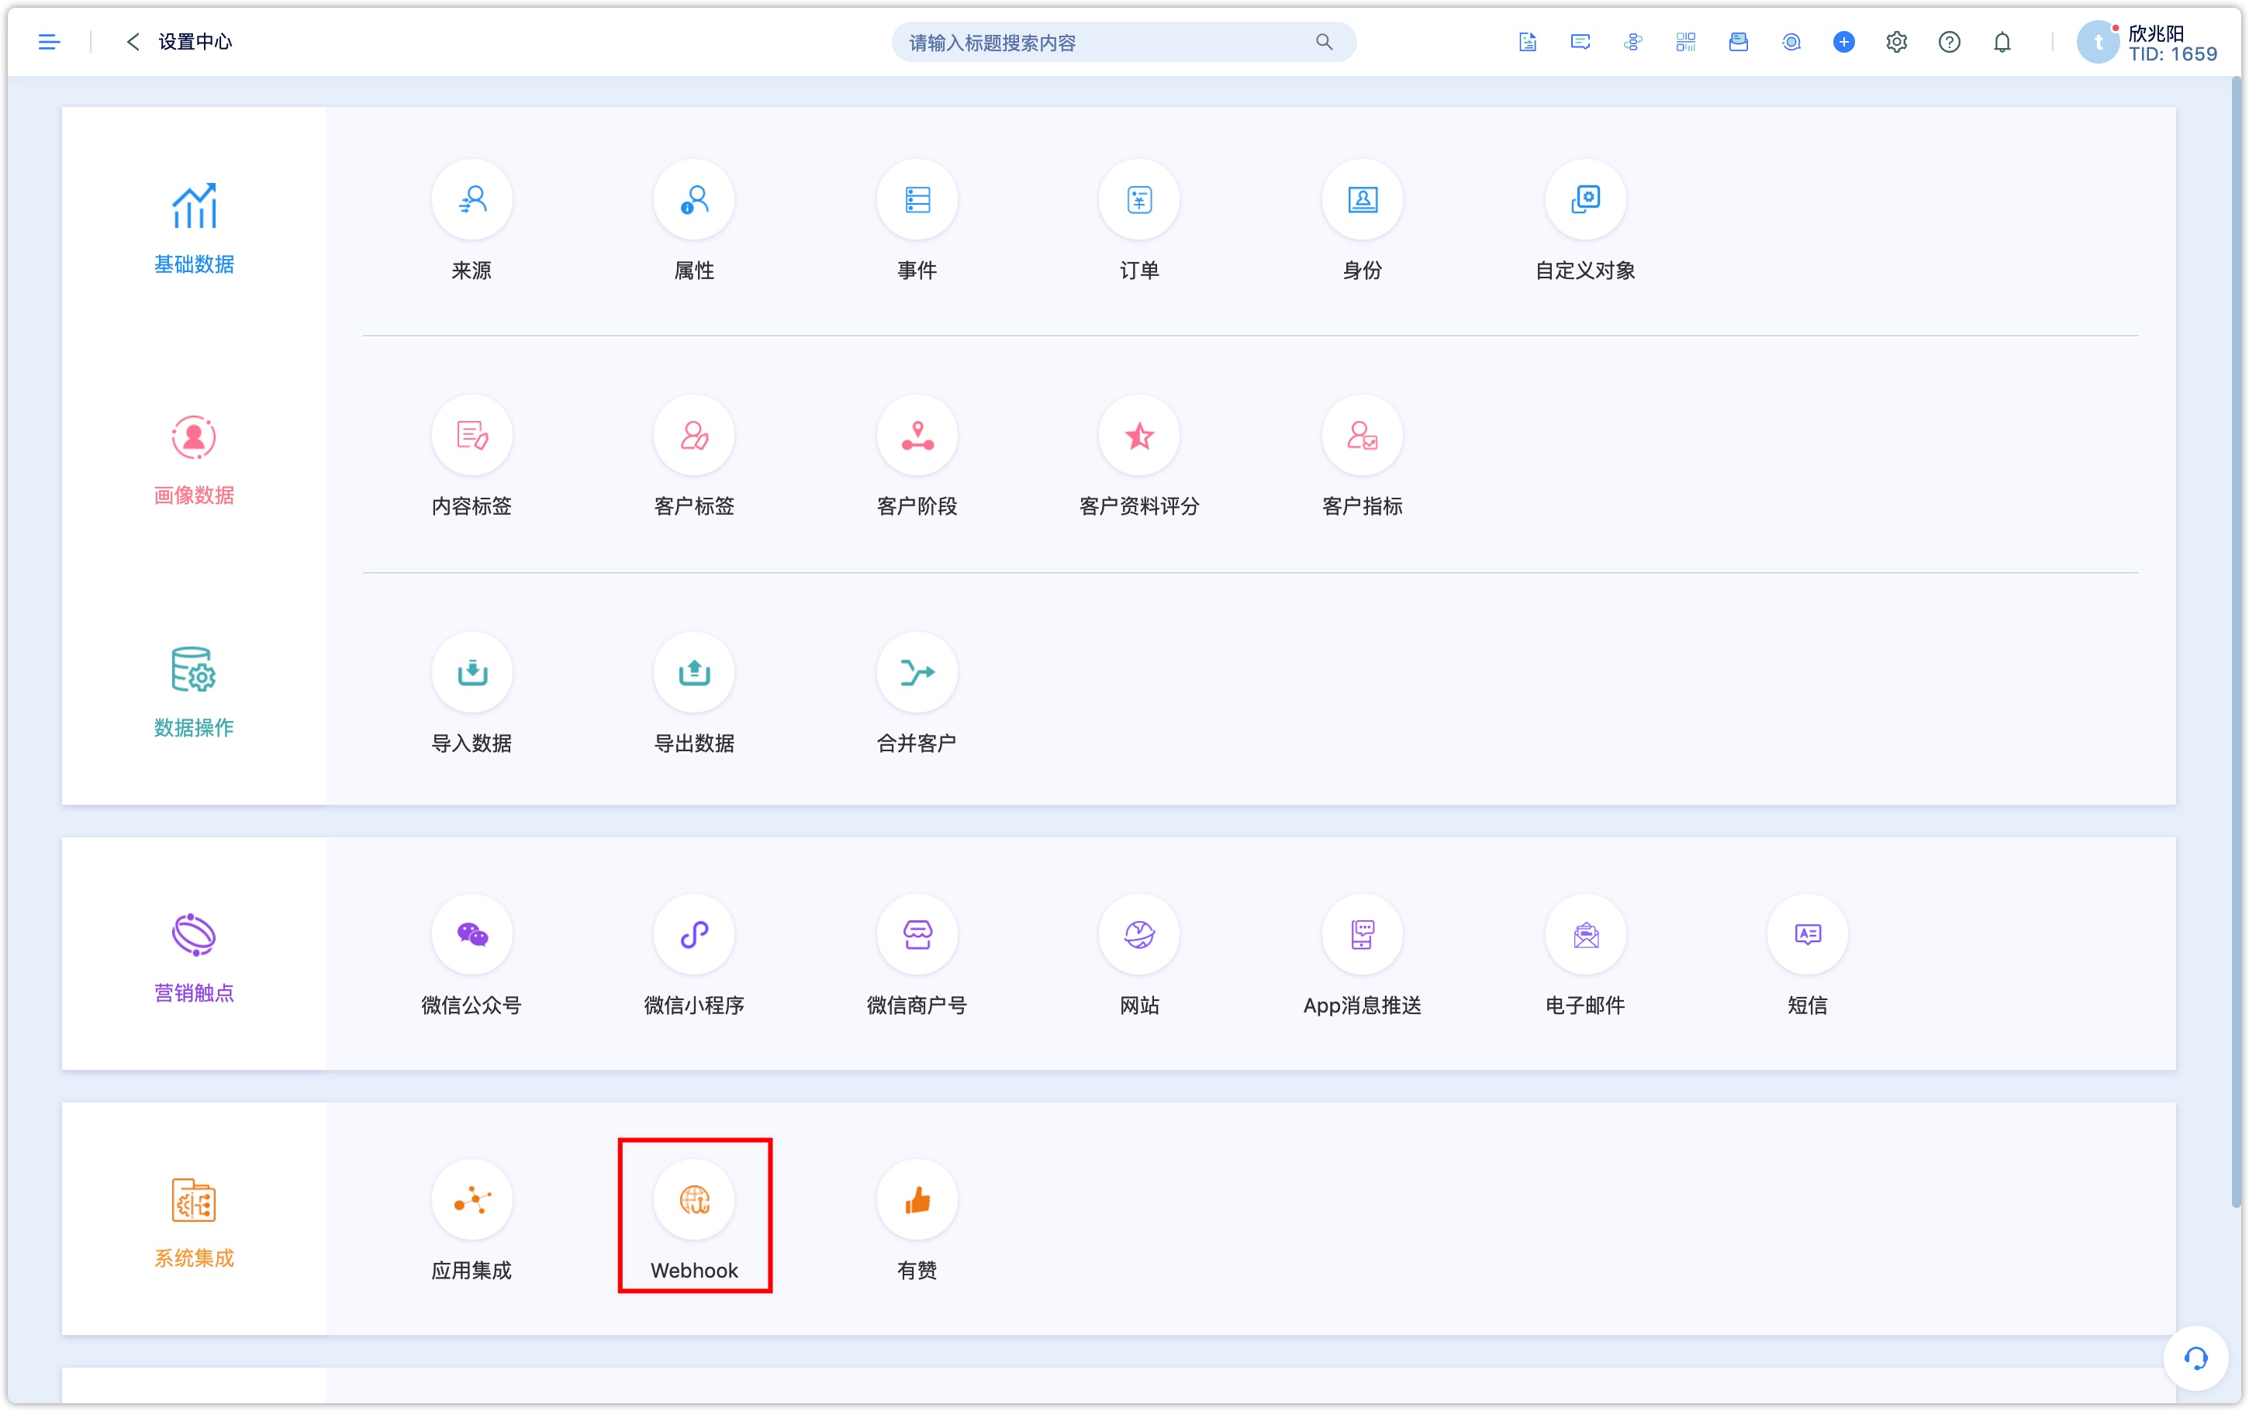Click the 欣兆阳 account name
This screenshot has width=2249, height=1411.
coord(2156,33)
